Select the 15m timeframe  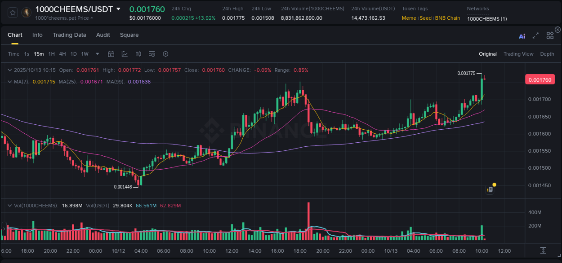click(39, 54)
